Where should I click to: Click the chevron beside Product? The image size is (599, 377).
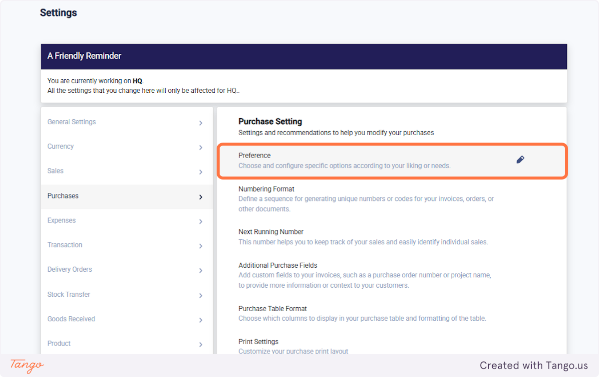pyautogui.click(x=201, y=344)
